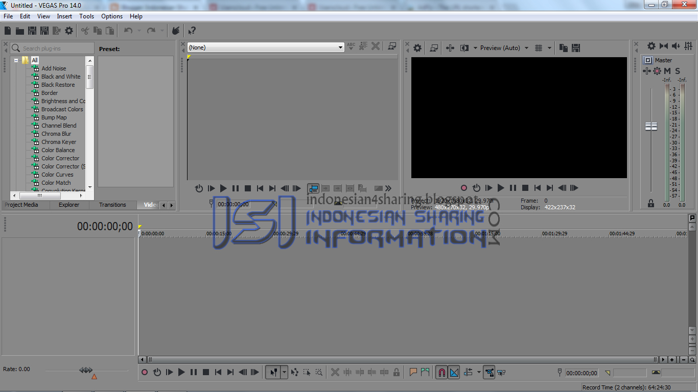Play the timeline with transport Play
This screenshot has height=392, width=698.
coord(181,373)
